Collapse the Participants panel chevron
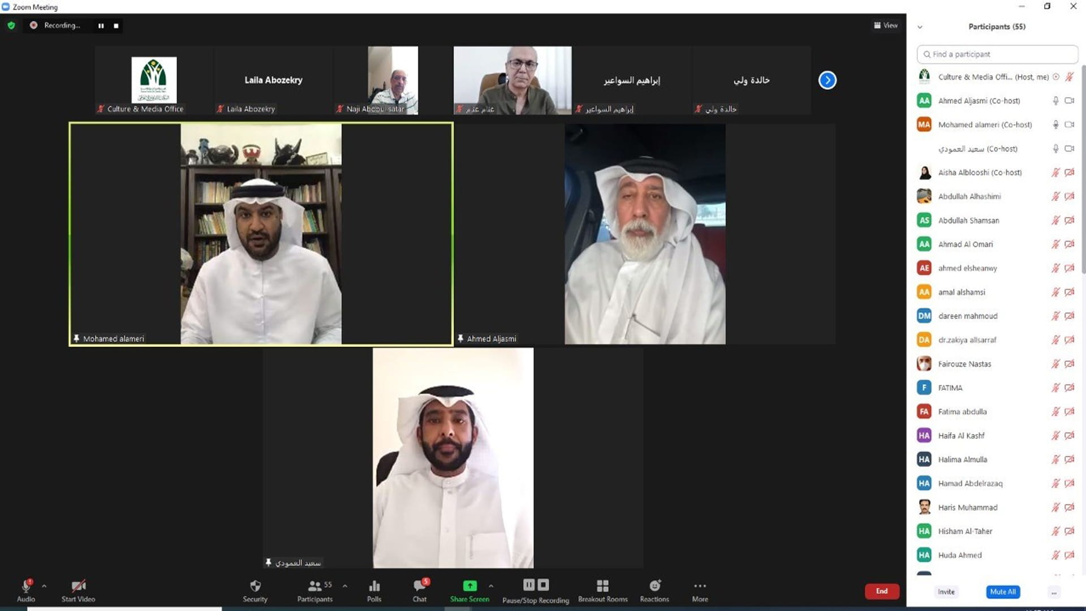The height and width of the screenshot is (611, 1086). click(920, 27)
